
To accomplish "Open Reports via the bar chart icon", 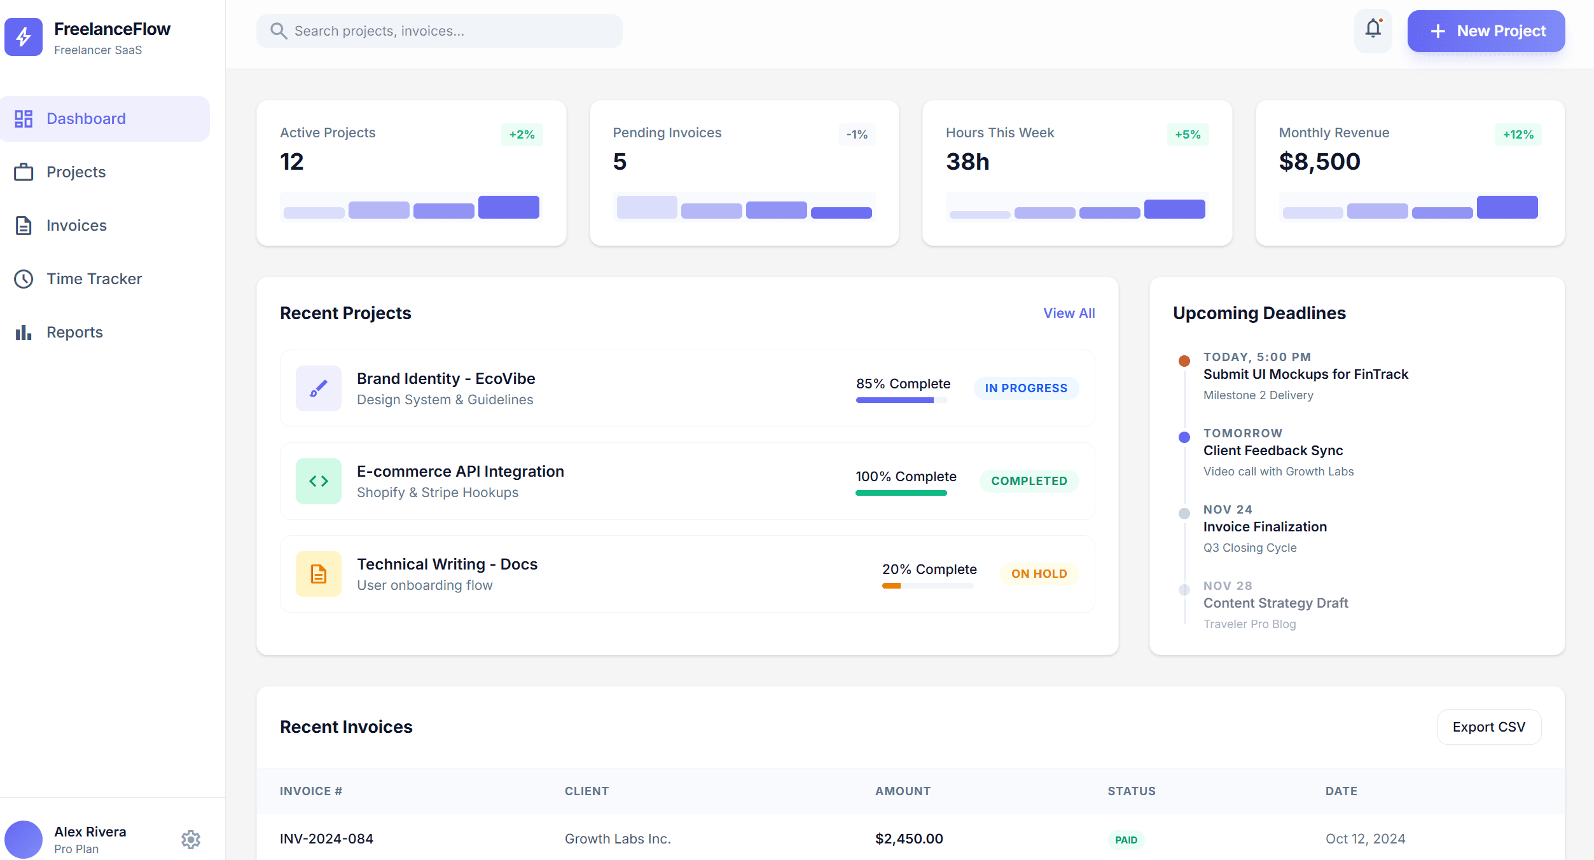I will (x=24, y=332).
